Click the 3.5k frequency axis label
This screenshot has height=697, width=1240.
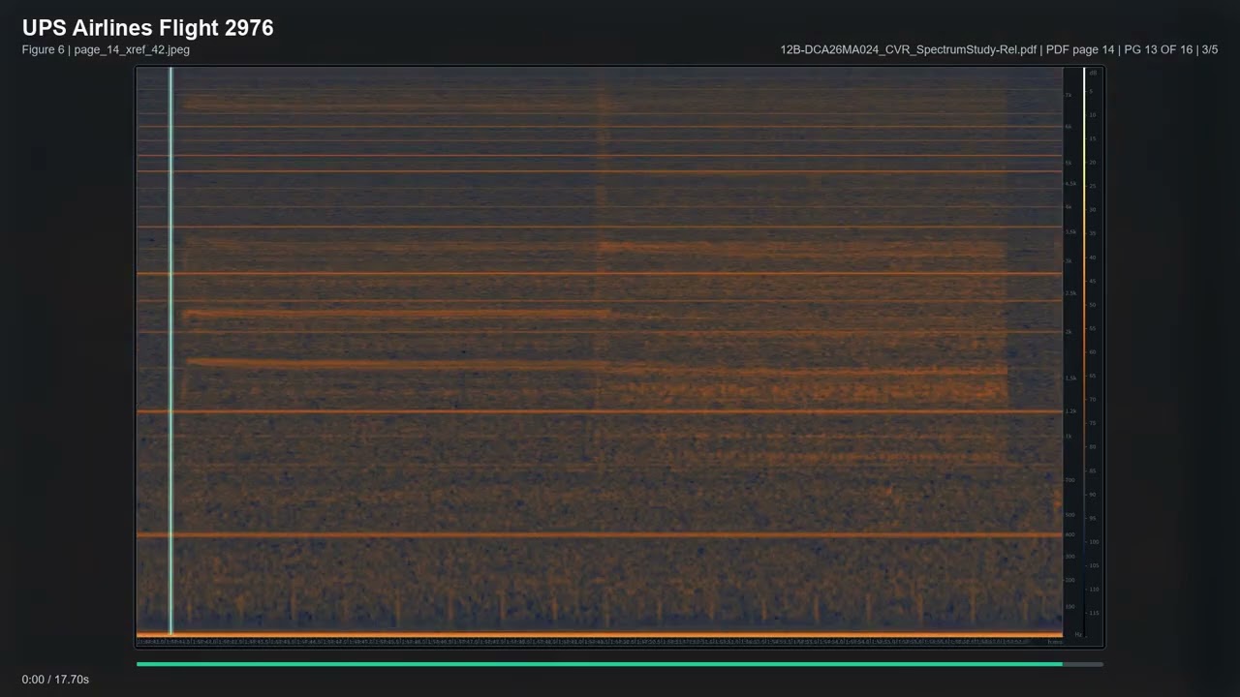tap(1070, 231)
